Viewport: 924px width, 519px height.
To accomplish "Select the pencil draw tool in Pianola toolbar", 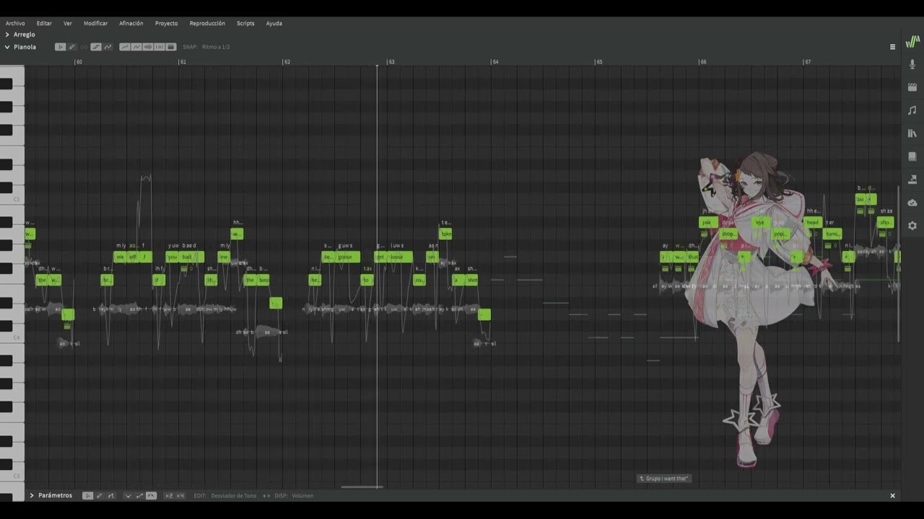I will click(72, 47).
